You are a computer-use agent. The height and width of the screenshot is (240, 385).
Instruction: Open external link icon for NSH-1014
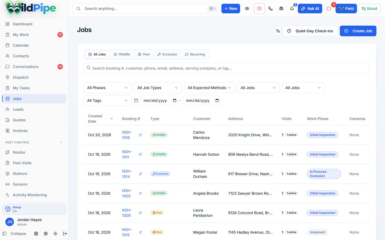coord(140,174)
